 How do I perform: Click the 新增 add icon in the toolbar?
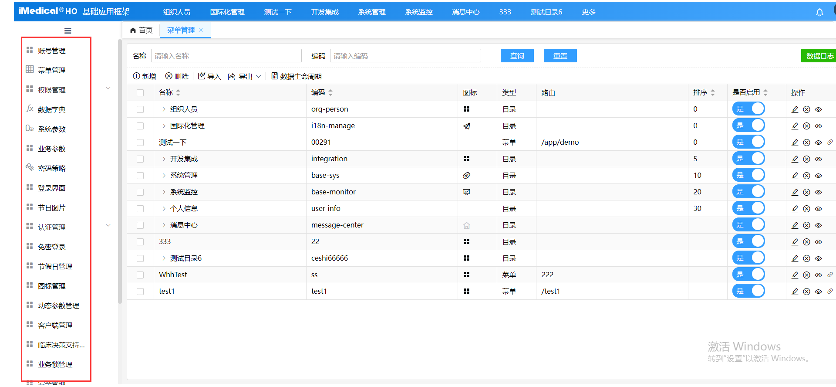tap(136, 76)
